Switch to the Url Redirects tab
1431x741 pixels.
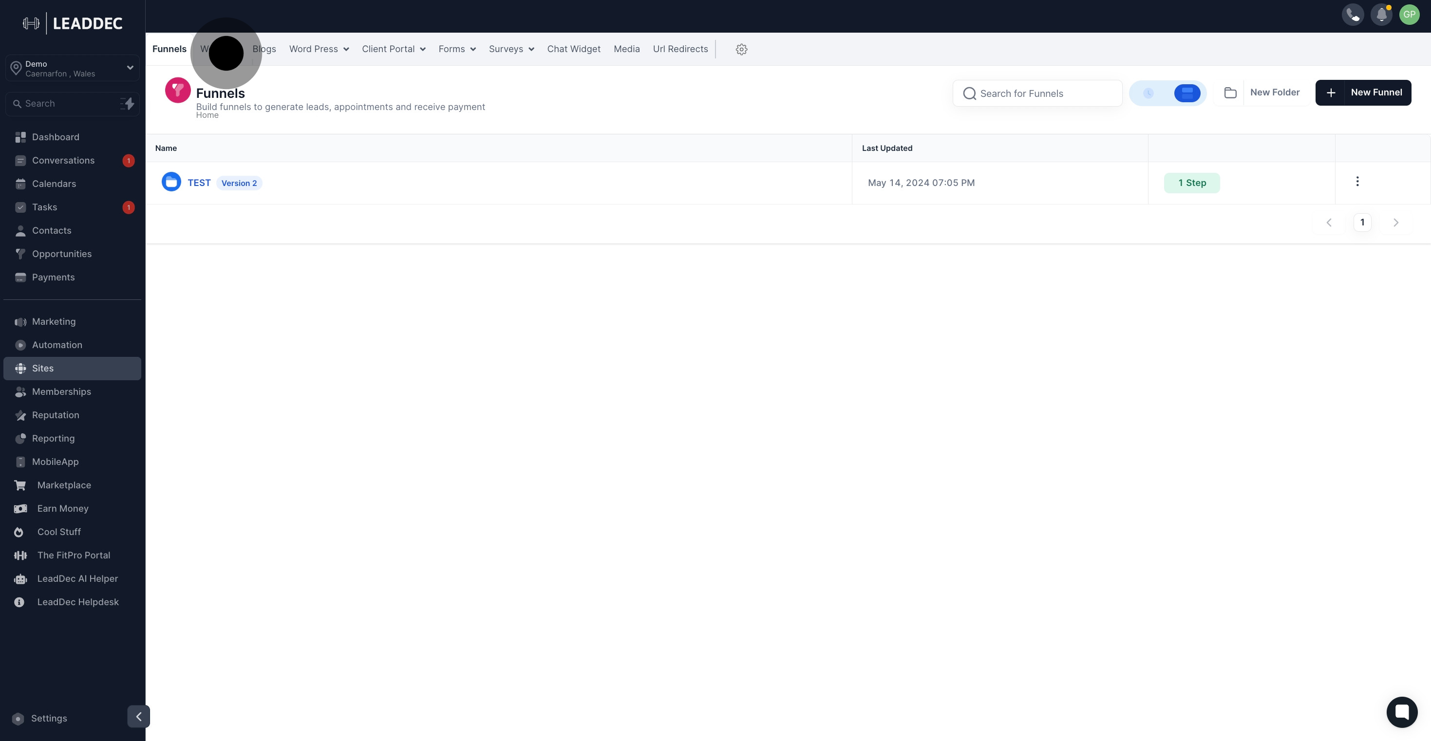tap(680, 49)
